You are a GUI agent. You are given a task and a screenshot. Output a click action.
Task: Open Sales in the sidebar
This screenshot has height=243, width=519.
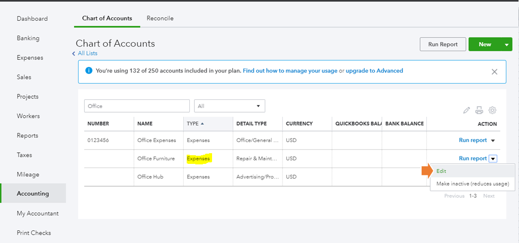24,77
